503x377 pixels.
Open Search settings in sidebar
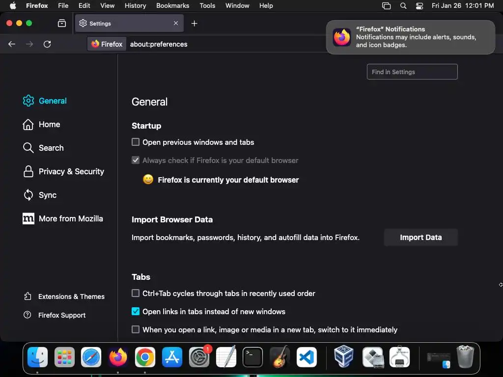click(x=43, y=148)
